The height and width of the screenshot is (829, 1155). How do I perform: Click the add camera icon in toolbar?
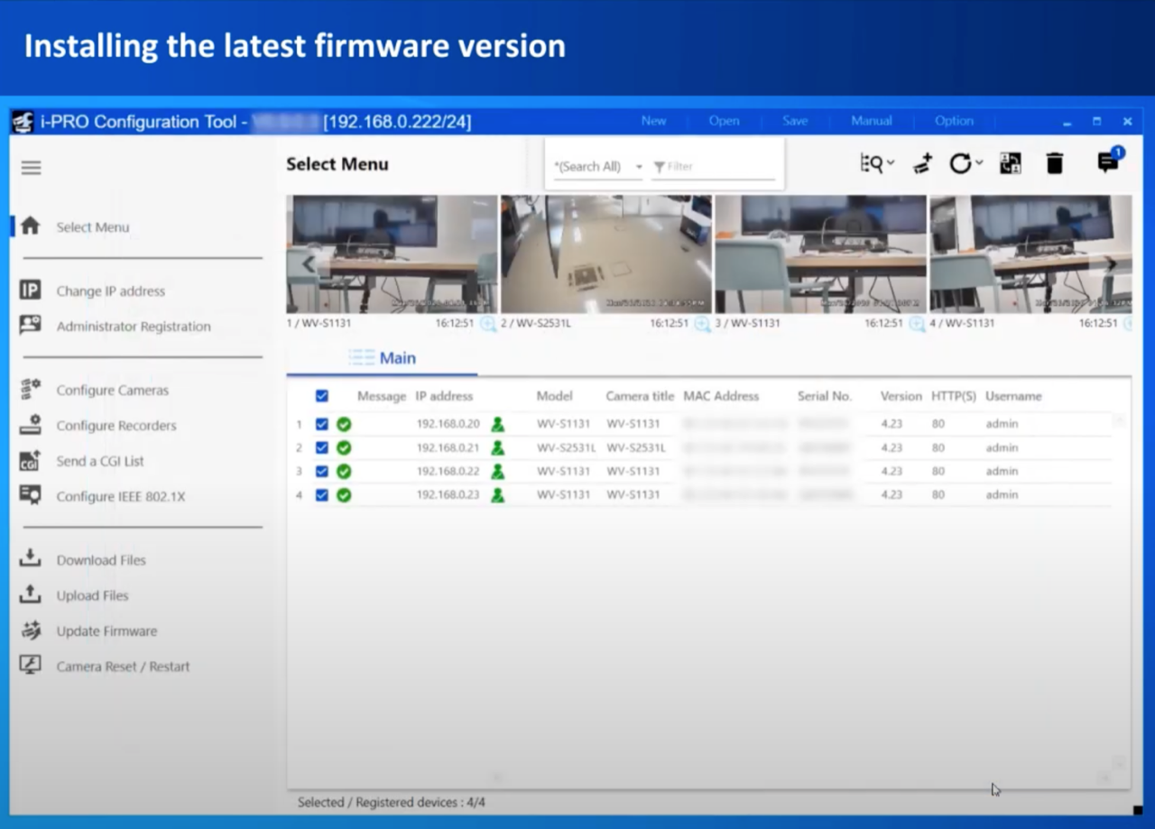[922, 164]
